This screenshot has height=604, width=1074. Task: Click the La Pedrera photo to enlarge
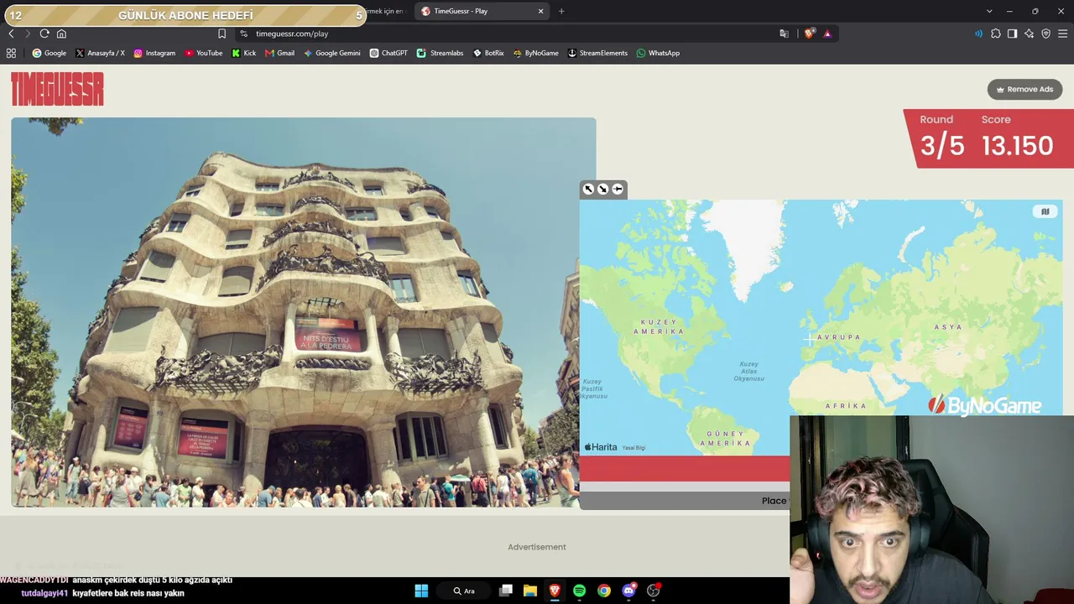(x=304, y=312)
